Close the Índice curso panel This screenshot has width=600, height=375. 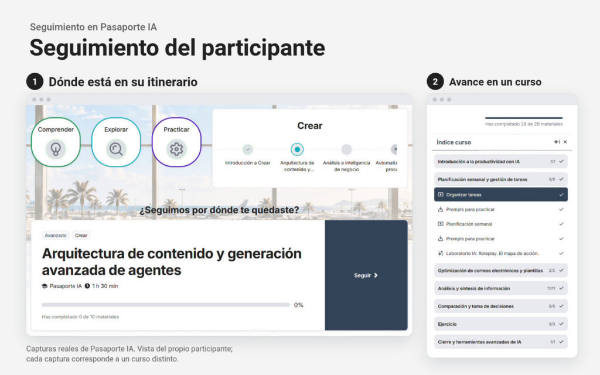[565, 142]
